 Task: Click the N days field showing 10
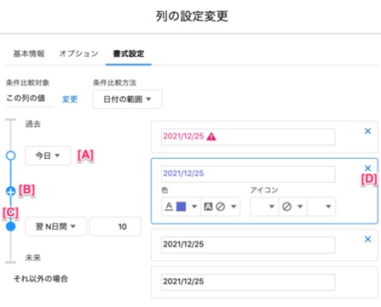point(115,226)
